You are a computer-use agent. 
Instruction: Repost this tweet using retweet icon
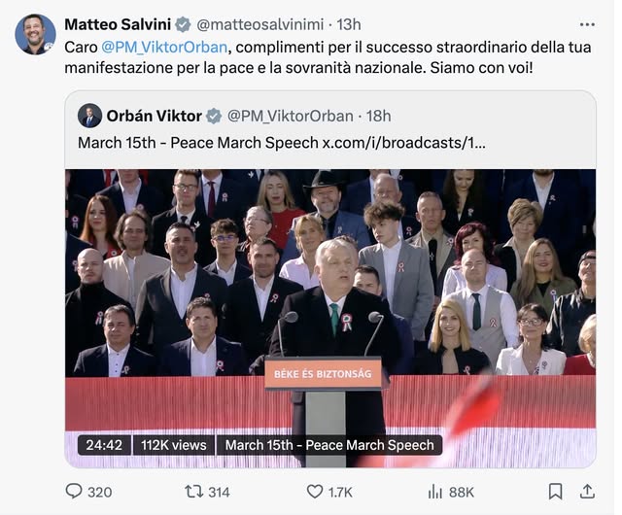[x=194, y=492]
